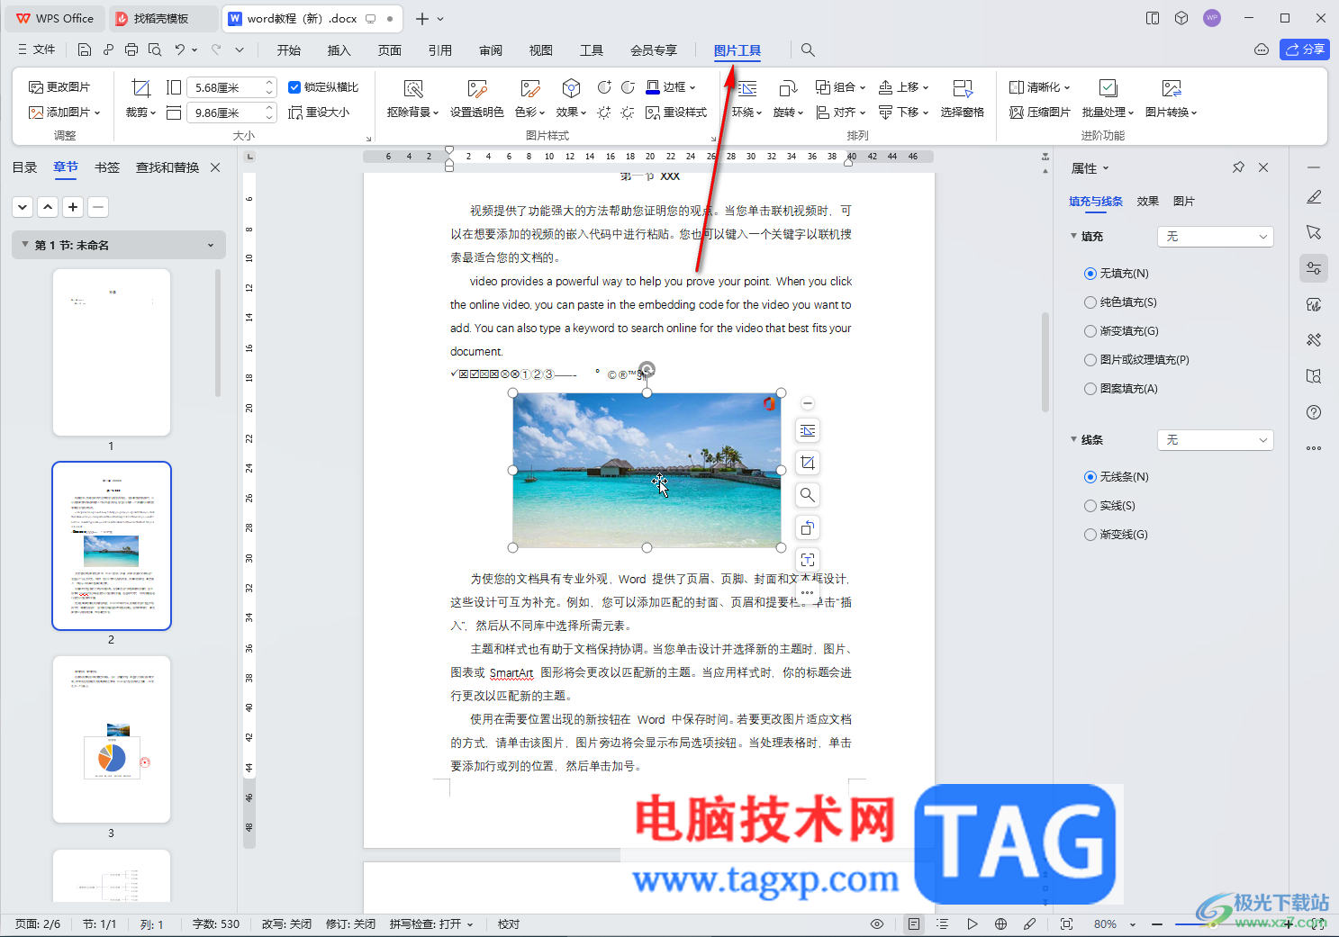This screenshot has width=1339, height=937.
Task: Click the floating zoom-in magnifier beside image
Action: [x=808, y=495]
